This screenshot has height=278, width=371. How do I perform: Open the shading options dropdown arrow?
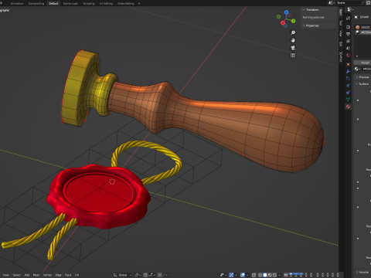pyautogui.click(x=279, y=275)
